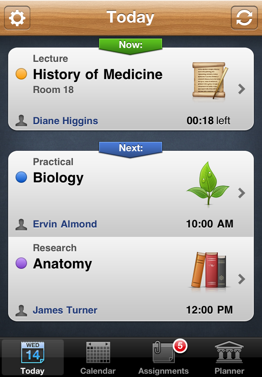Screen dimensions: 262x377
Task: Open settings with the gear icon
Action: tap(17, 18)
